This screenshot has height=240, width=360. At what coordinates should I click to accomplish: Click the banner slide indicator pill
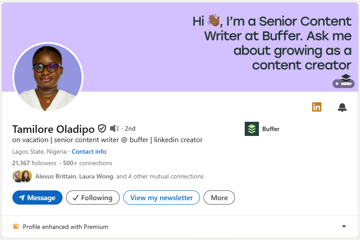pos(344,84)
